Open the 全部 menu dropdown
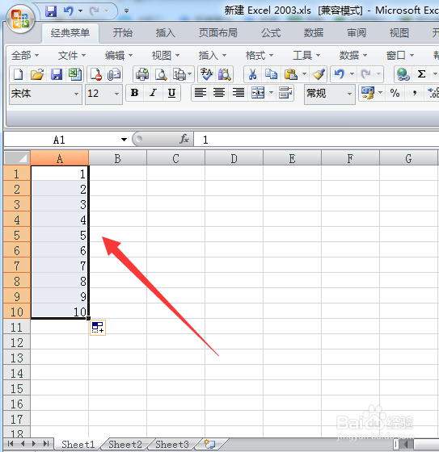 coord(25,55)
